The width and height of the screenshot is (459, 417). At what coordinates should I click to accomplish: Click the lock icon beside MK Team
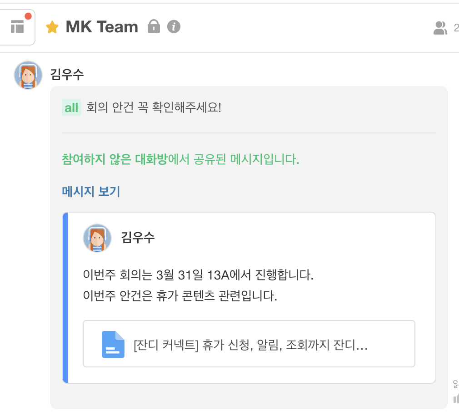(x=154, y=26)
